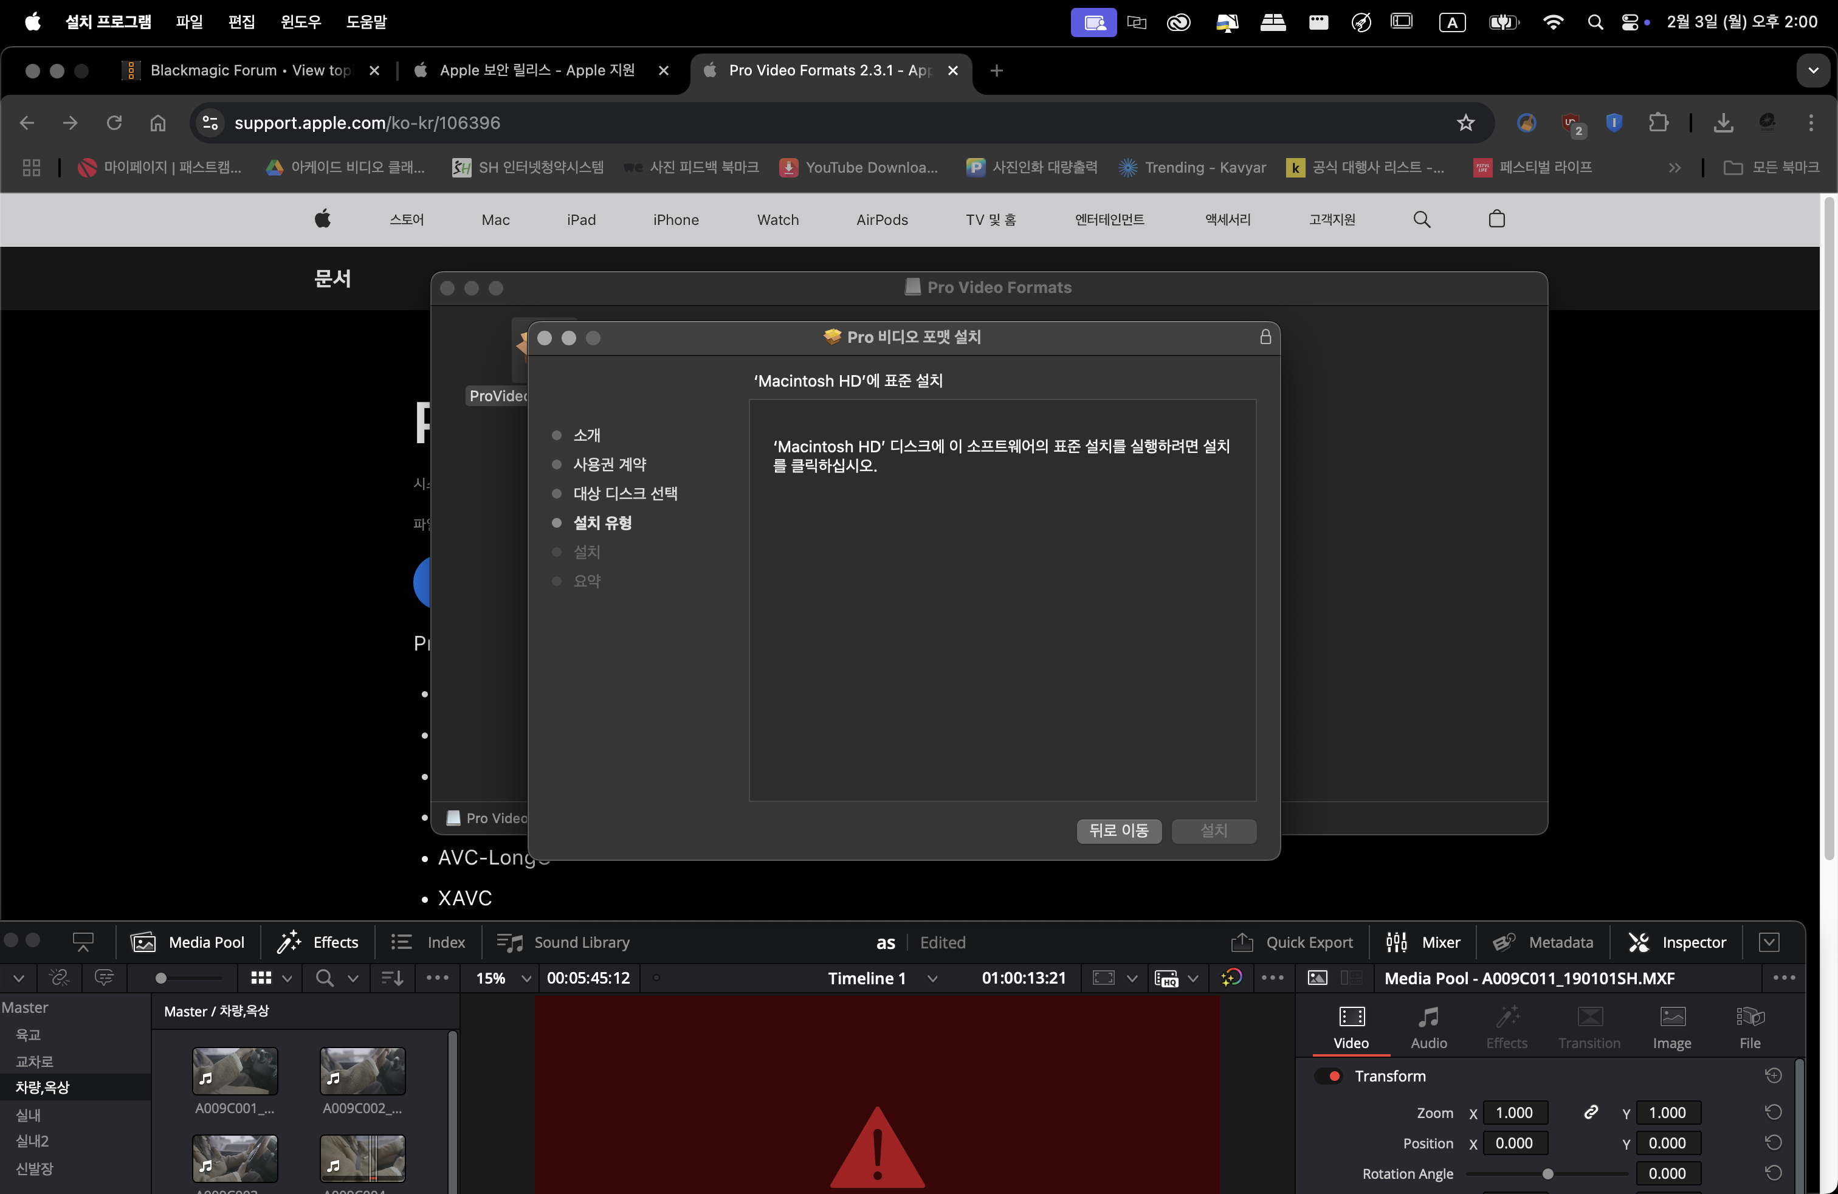Expand the Resolve toolbar overflow dropdown
This screenshot has height=1194, width=1838.
click(1769, 942)
